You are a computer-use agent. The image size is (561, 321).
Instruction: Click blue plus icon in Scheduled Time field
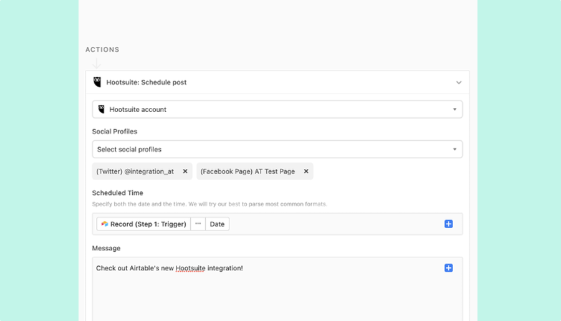tap(449, 224)
